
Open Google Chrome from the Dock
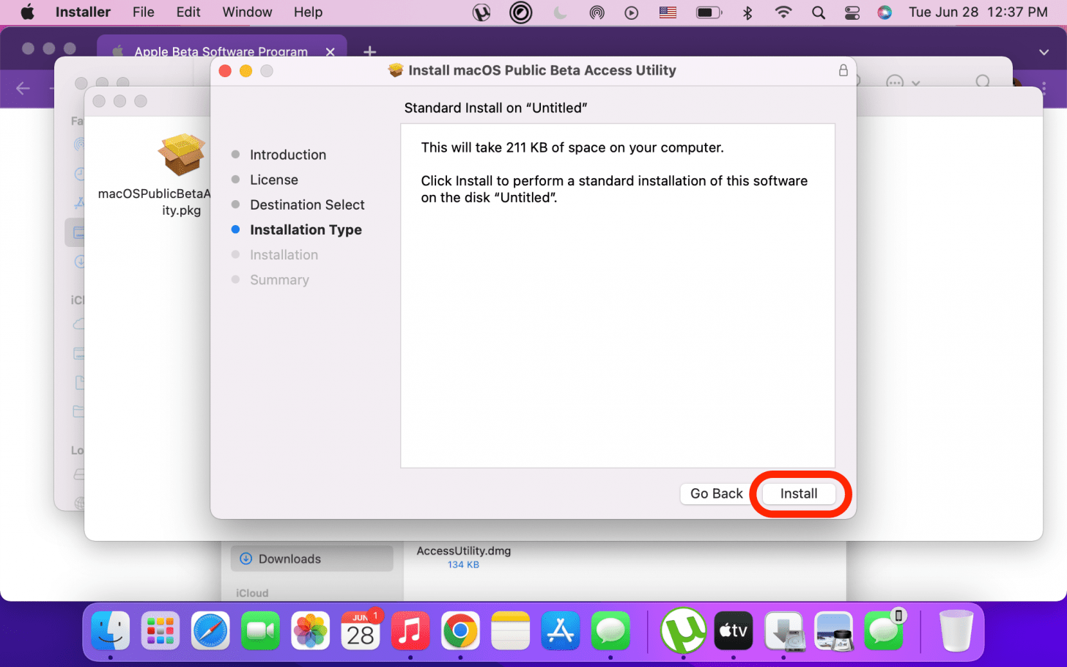pos(460,631)
